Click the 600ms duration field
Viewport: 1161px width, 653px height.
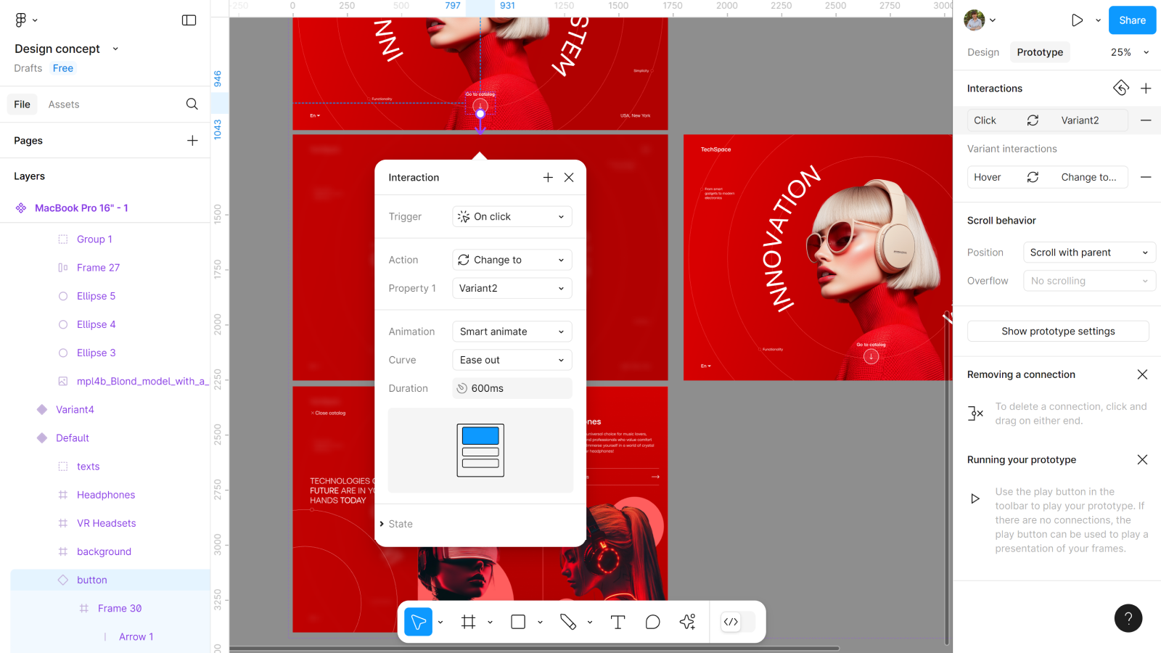point(512,389)
